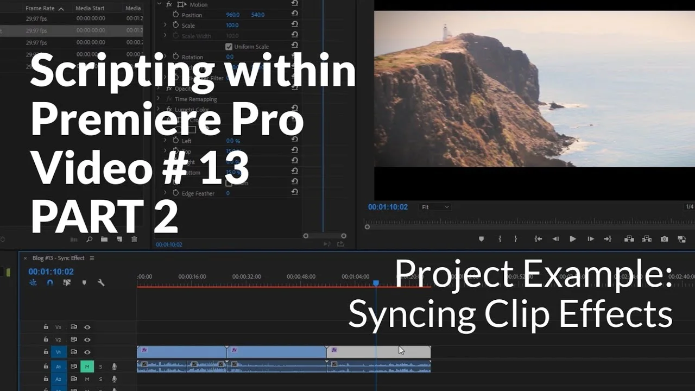The height and width of the screenshot is (391, 695).
Task: Play the sequence in Program Monitor
Action: [x=573, y=239]
